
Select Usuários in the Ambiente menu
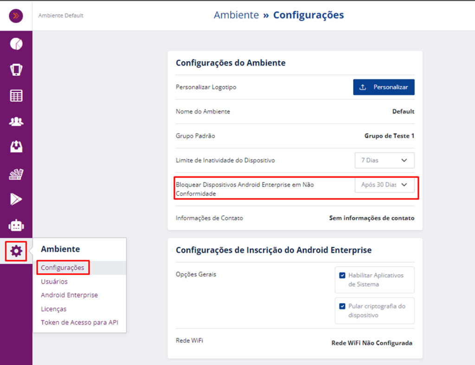(54, 282)
